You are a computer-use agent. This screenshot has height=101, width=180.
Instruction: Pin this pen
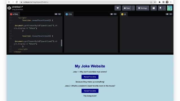pos(160,8)
